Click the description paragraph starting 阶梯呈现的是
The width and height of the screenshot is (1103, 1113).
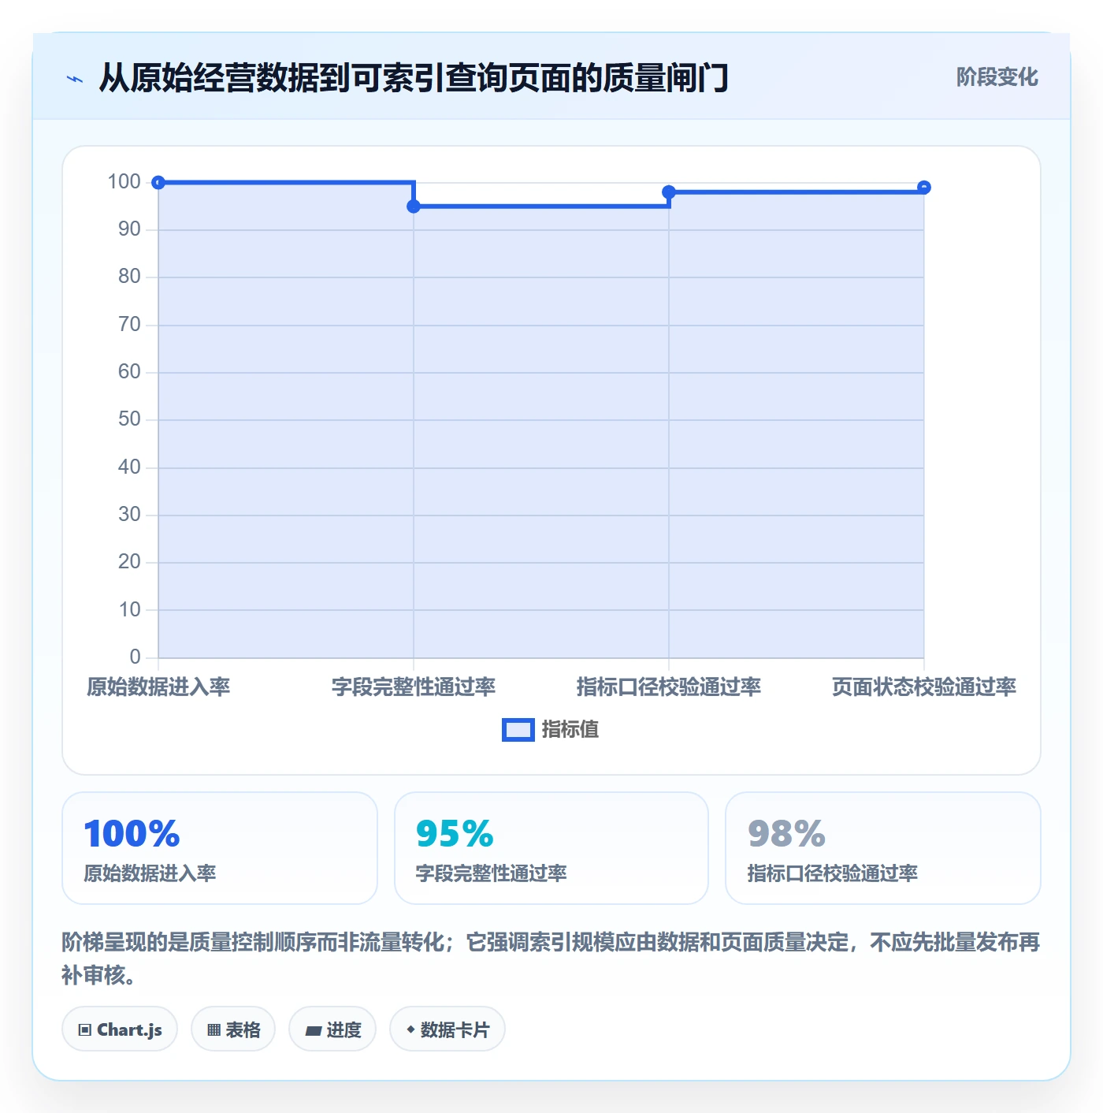[x=551, y=959]
